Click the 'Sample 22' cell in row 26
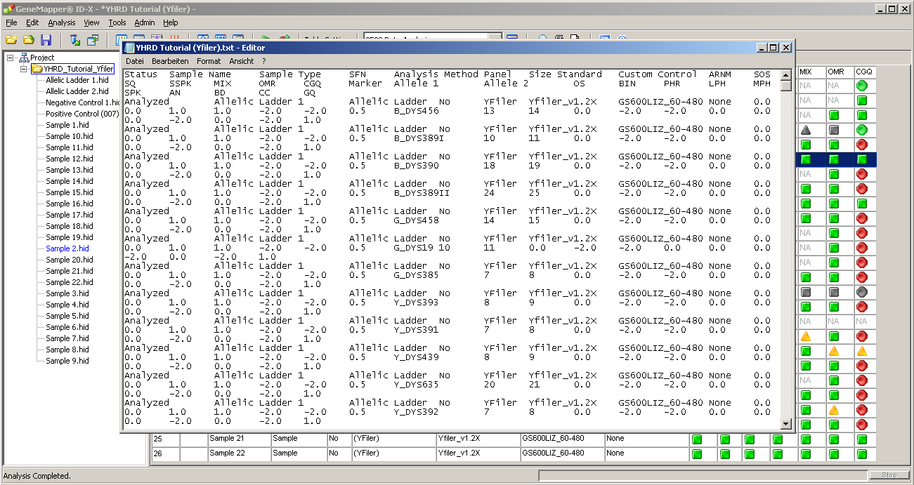The height and width of the screenshot is (485, 914). [239, 453]
